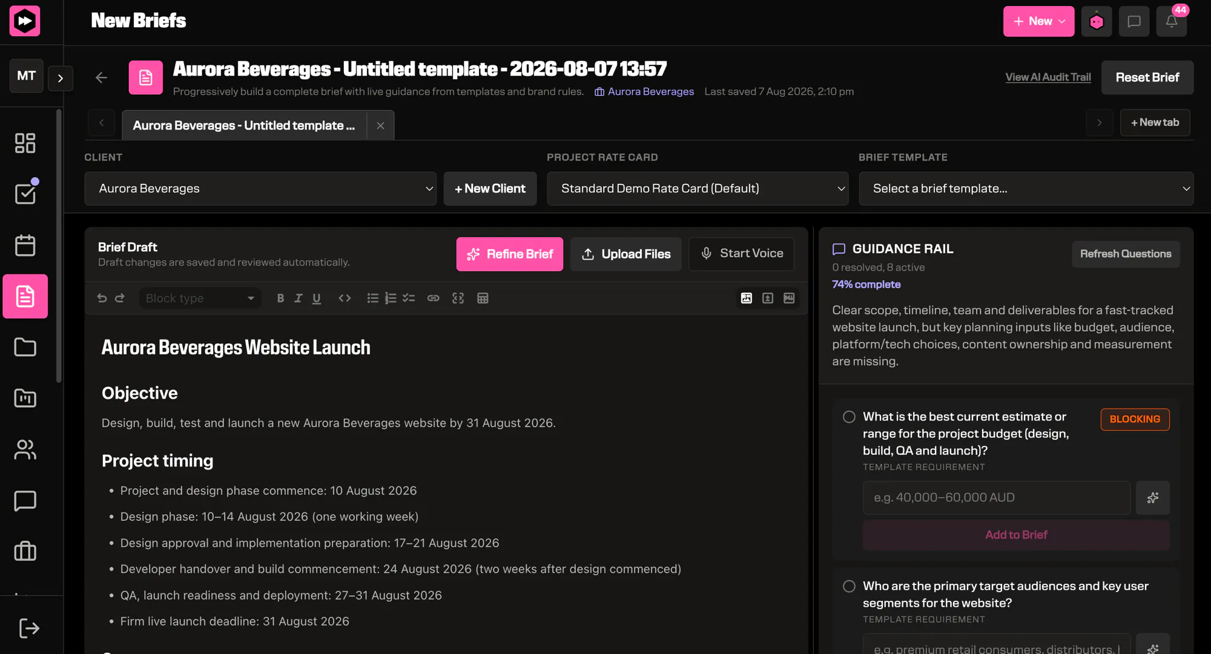
Task: Select the rich text view mode icon
Action: 747,298
